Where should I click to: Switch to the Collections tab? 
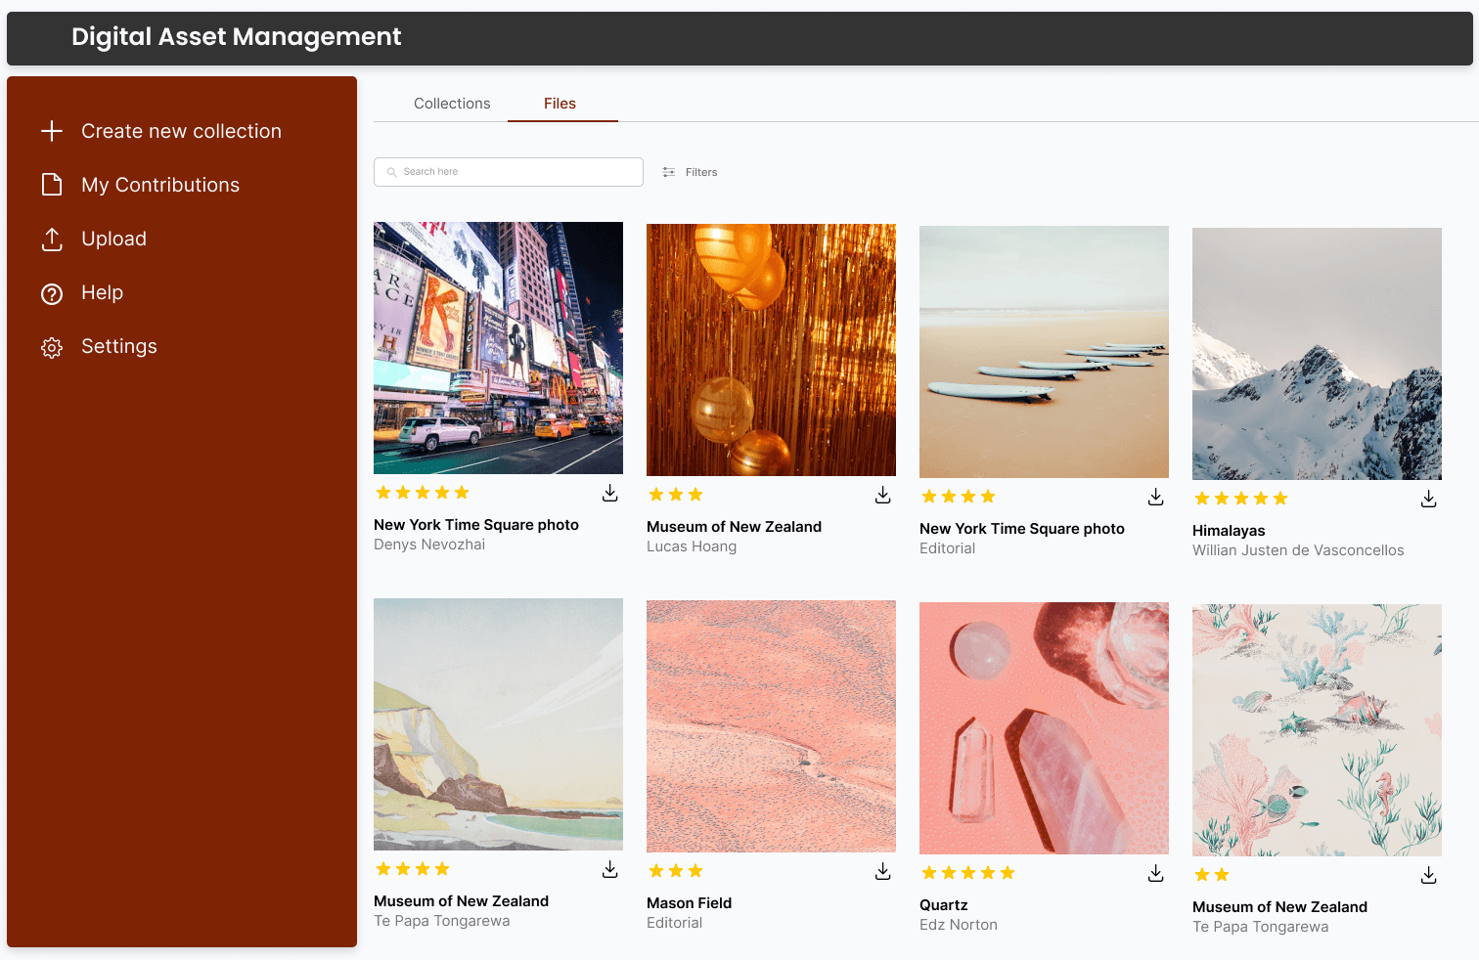[451, 103]
